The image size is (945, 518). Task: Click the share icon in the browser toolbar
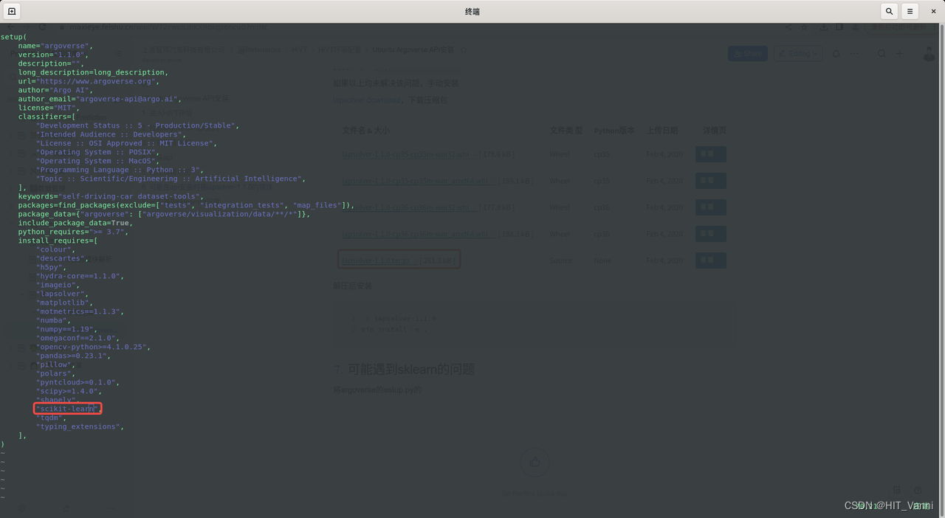[x=788, y=27]
